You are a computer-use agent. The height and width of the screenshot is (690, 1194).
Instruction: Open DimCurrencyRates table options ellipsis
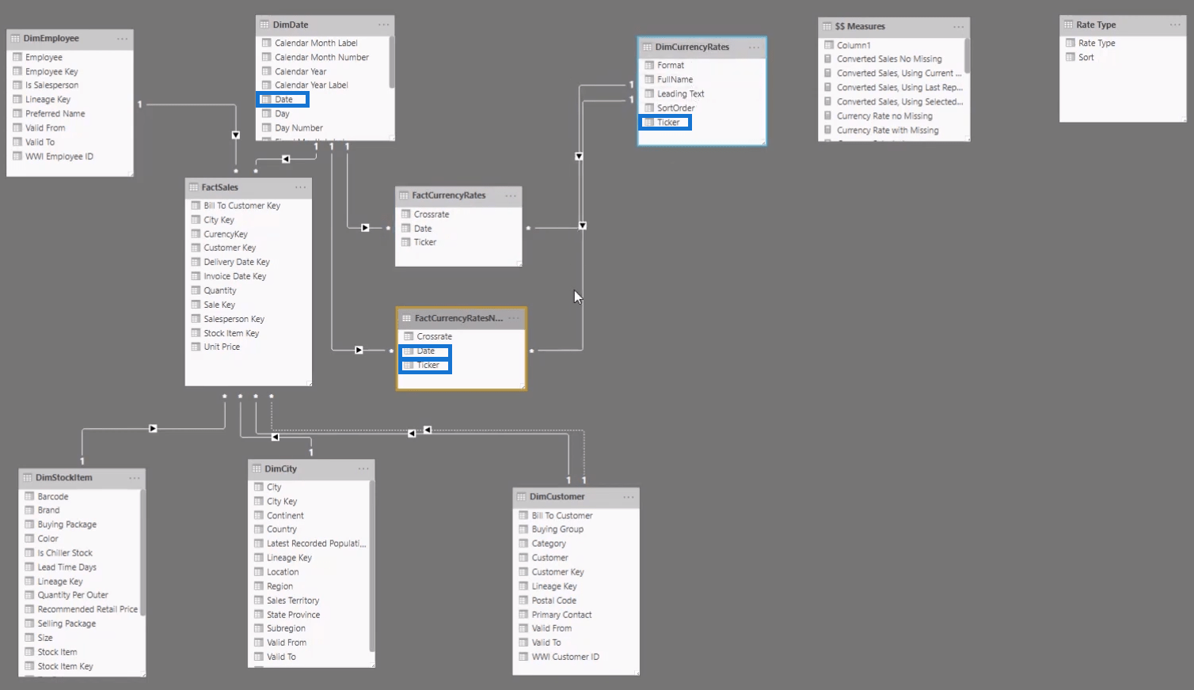point(755,47)
